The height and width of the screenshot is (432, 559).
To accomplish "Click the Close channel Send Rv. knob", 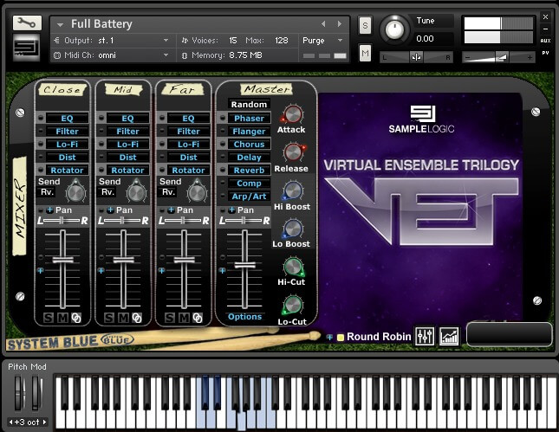I will coord(76,192).
